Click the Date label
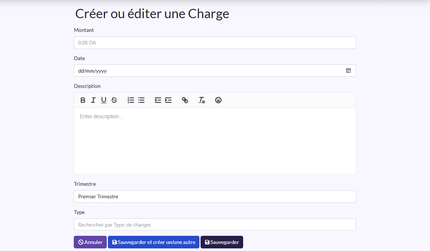 coord(80,58)
